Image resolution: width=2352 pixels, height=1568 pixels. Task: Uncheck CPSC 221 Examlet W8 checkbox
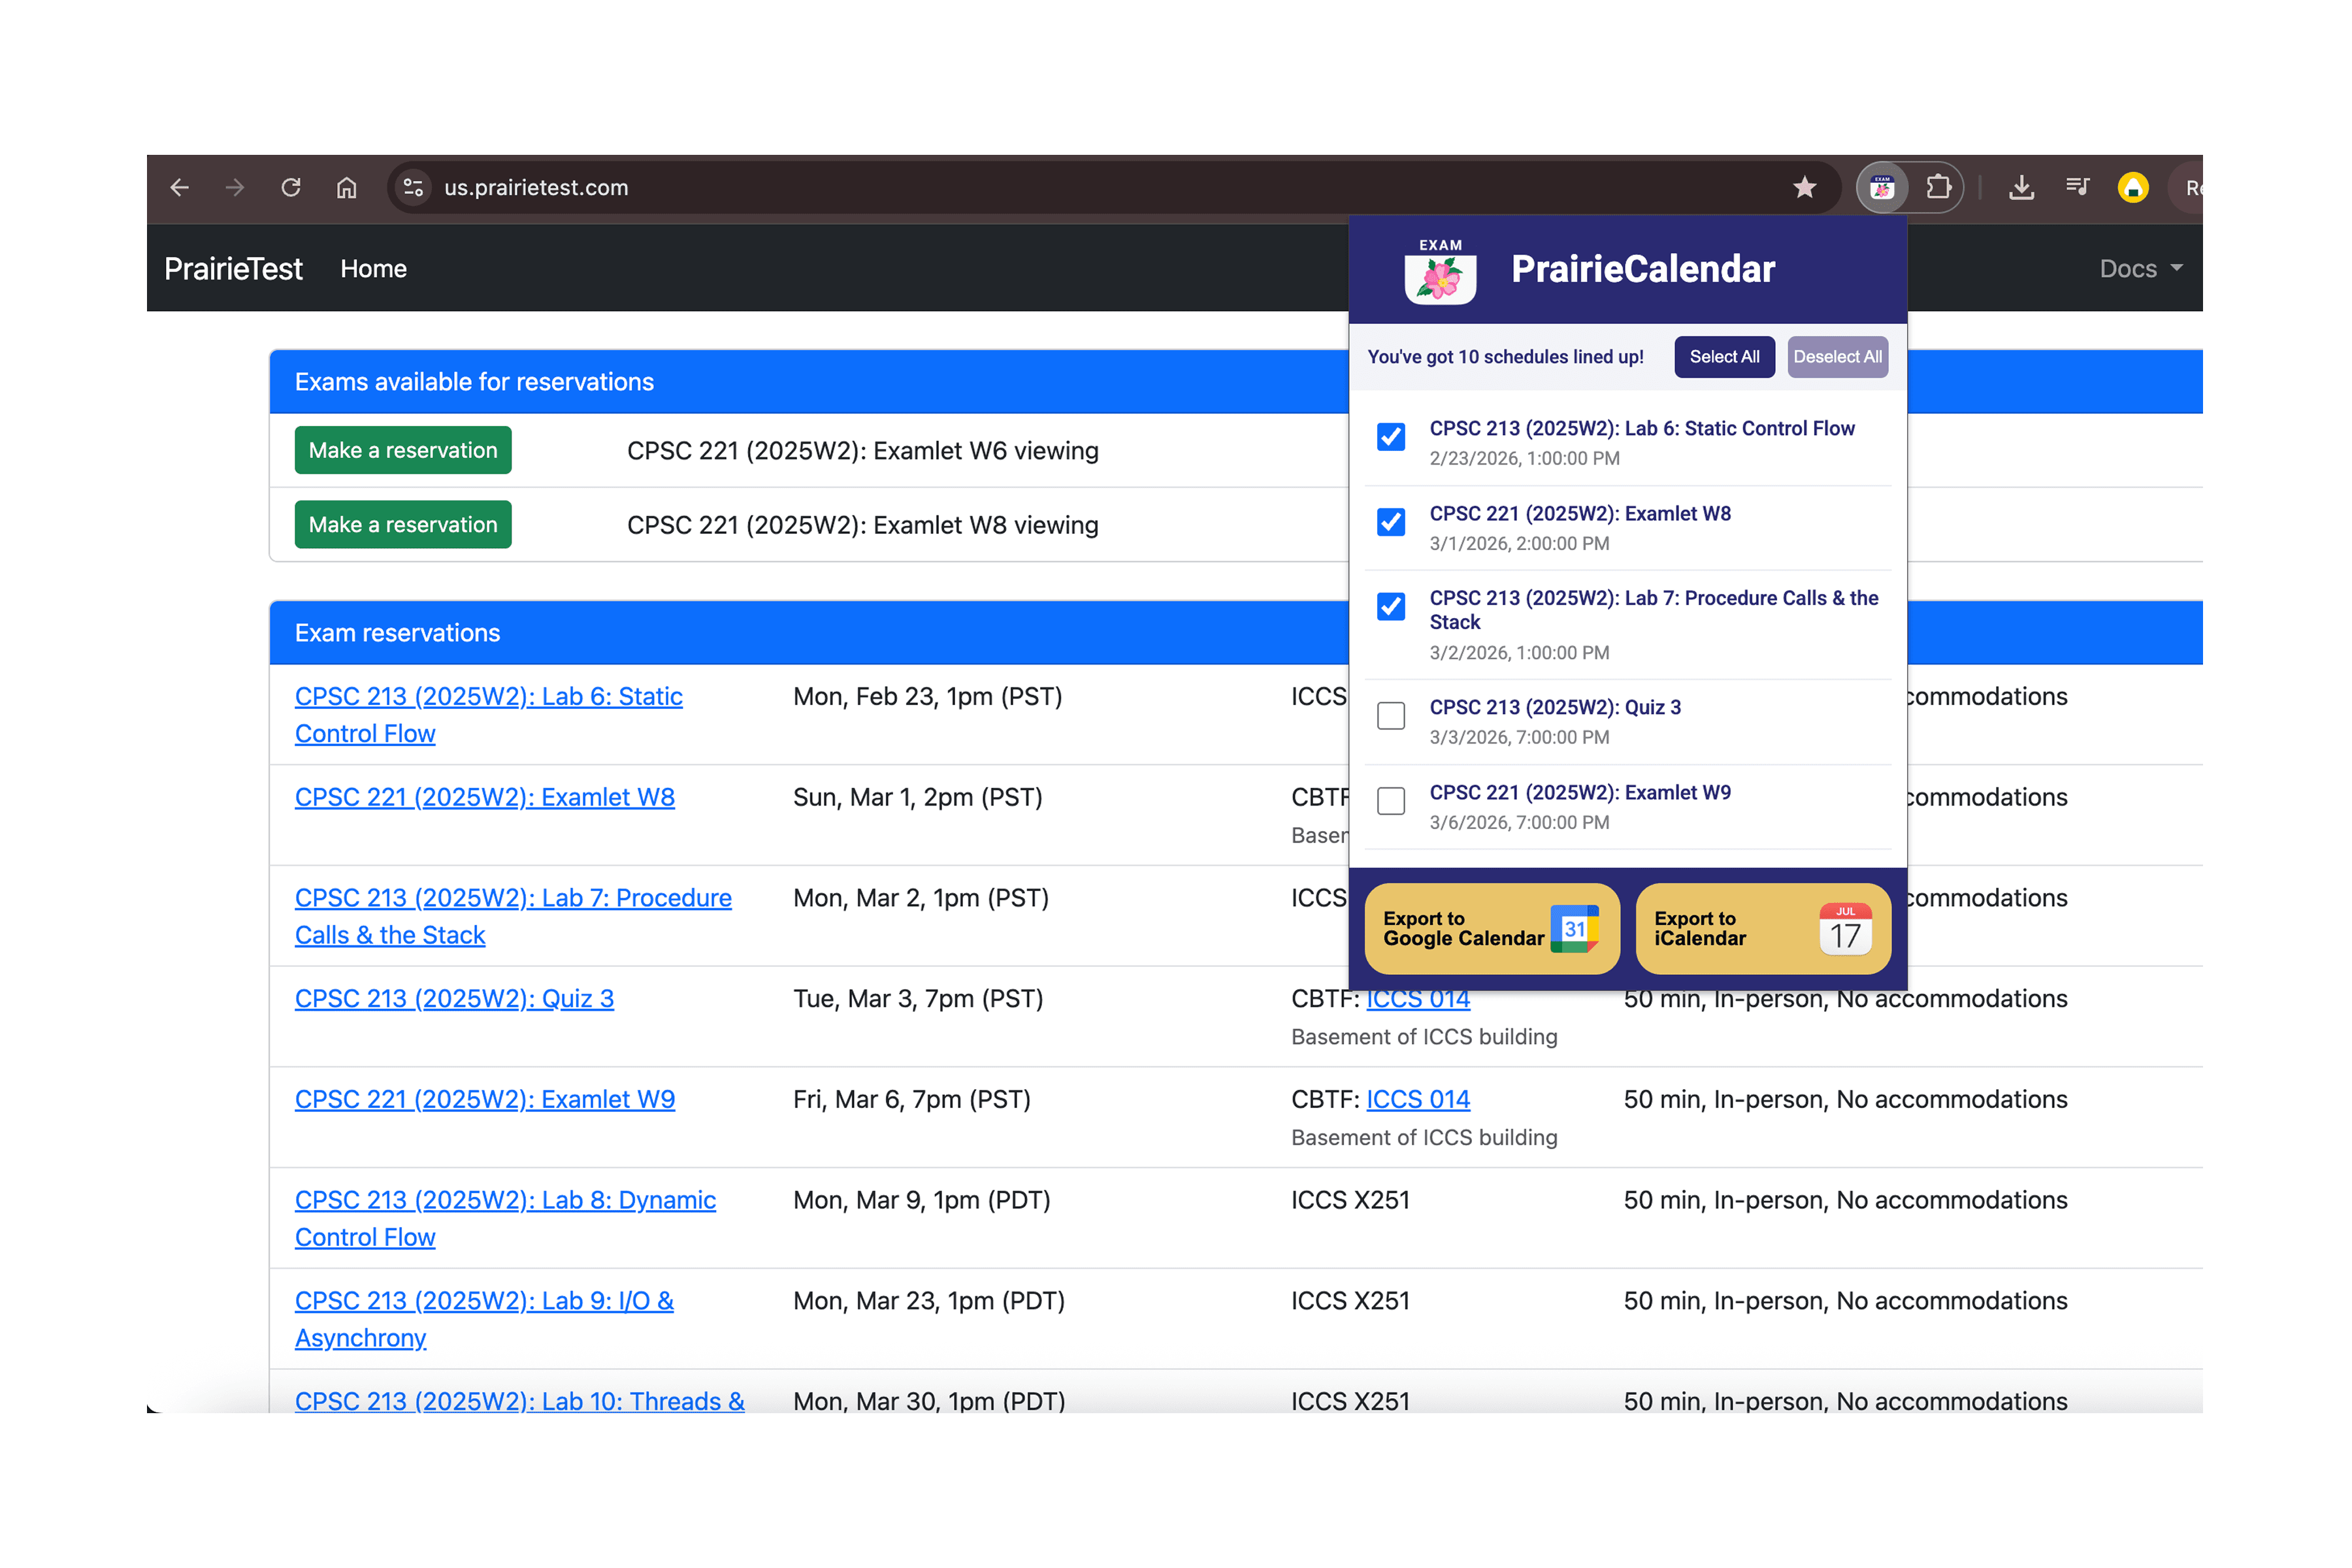pyautogui.click(x=1391, y=522)
